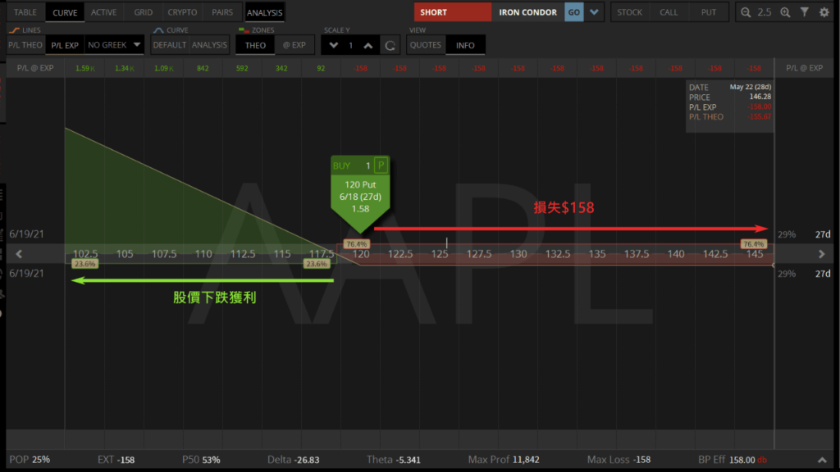Image resolution: width=840 pixels, height=472 pixels.
Task: Select the 120 Put 6/18 position flag
Action: pyautogui.click(x=360, y=198)
